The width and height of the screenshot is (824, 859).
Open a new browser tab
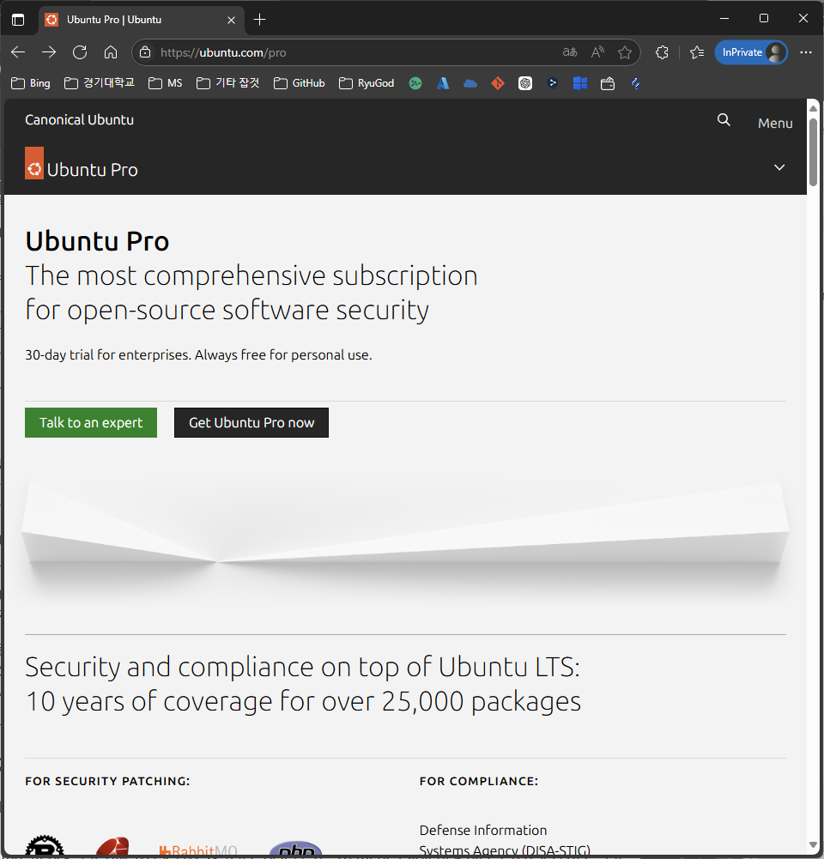[x=260, y=20]
